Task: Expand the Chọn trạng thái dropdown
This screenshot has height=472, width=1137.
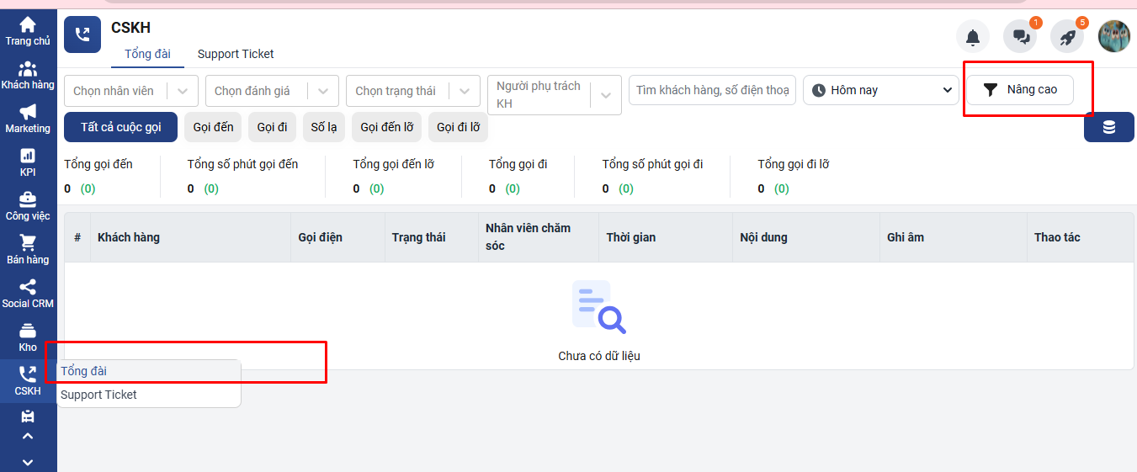Action: tap(465, 91)
